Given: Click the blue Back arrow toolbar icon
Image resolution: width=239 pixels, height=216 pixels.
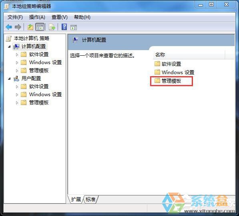Looking at the screenshot, I should click(9, 27).
